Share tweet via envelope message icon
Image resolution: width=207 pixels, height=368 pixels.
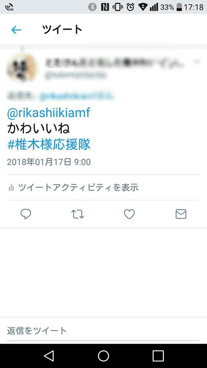coord(181,214)
